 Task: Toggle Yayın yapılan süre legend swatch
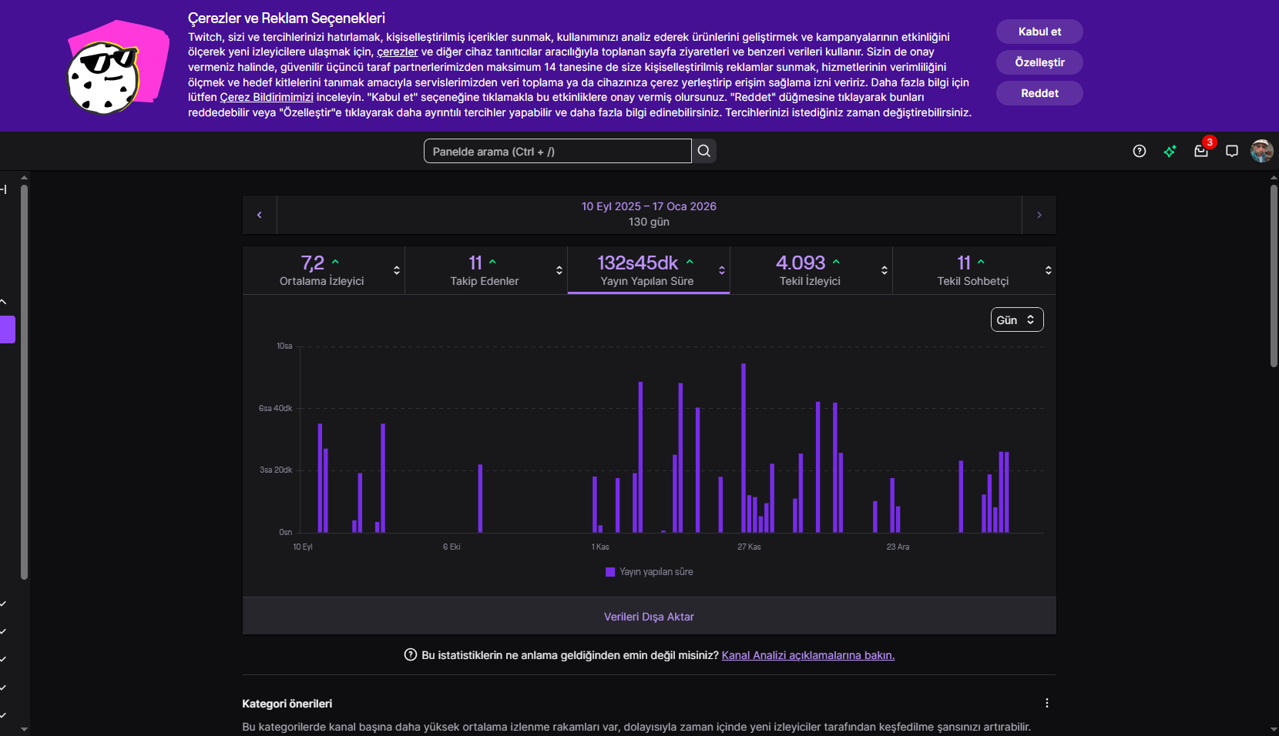[610, 572]
